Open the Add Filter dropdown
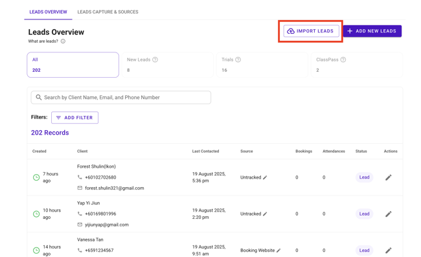Screen dimensions: 421x257 pos(74,118)
